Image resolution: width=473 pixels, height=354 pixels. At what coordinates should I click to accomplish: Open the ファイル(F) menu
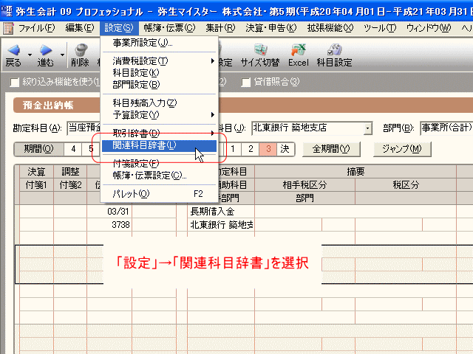pyautogui.click(x=36, y=28)
